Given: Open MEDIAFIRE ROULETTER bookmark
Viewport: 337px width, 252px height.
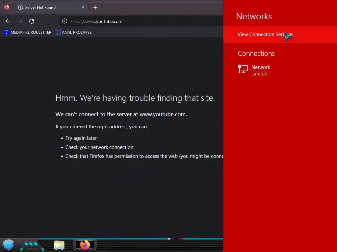Looking at the screenshot, I should coord(28,32).
